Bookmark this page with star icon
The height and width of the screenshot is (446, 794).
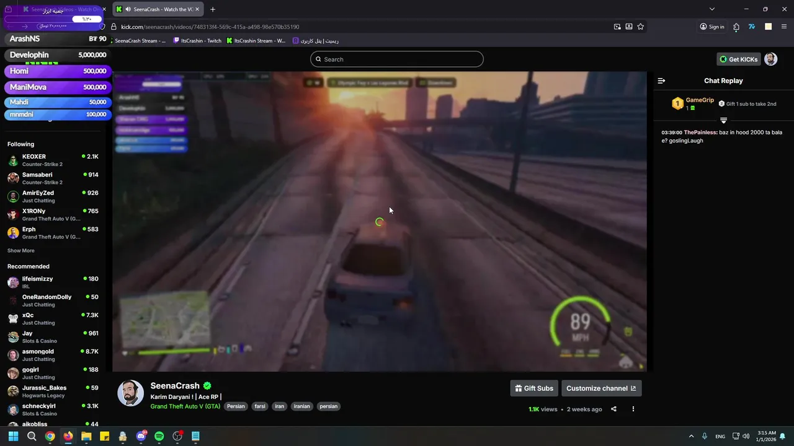[641, 27]
